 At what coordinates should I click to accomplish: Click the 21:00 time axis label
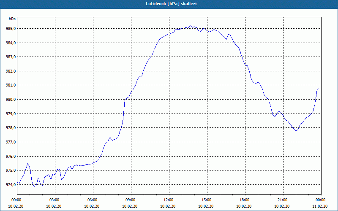(x=283, y=200)
